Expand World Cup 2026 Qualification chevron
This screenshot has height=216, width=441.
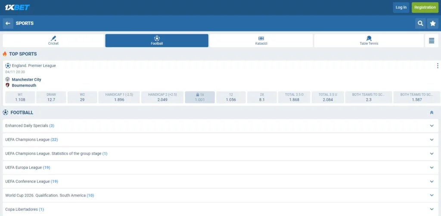432,195
